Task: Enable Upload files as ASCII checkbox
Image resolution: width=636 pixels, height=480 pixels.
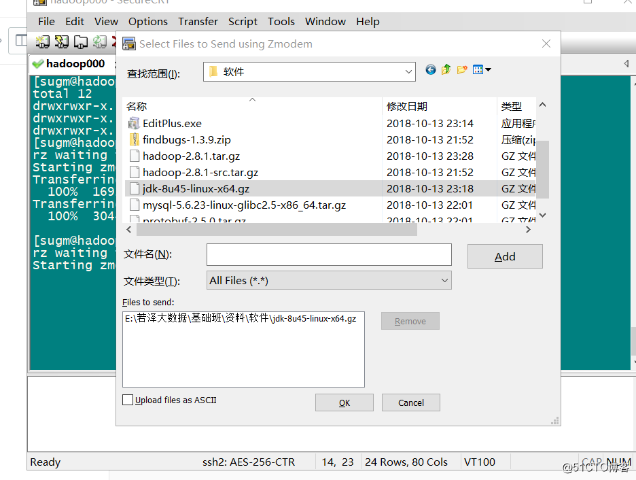Action: (x=128, y=400)
